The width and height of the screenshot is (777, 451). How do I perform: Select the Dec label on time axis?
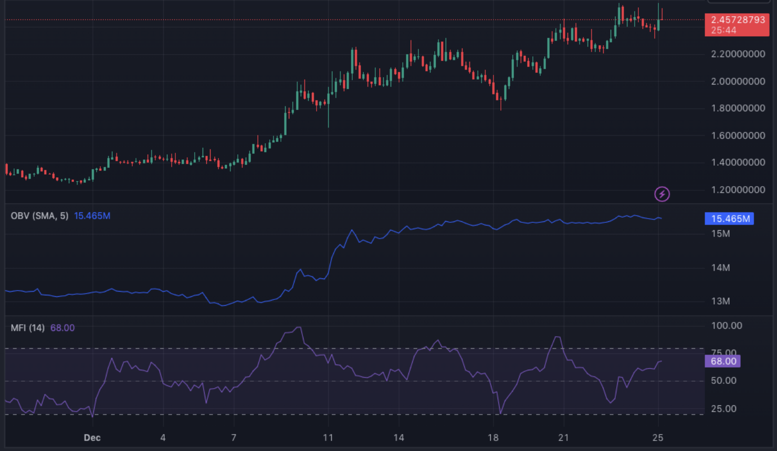pyautogui.click(x=92, y=438)
